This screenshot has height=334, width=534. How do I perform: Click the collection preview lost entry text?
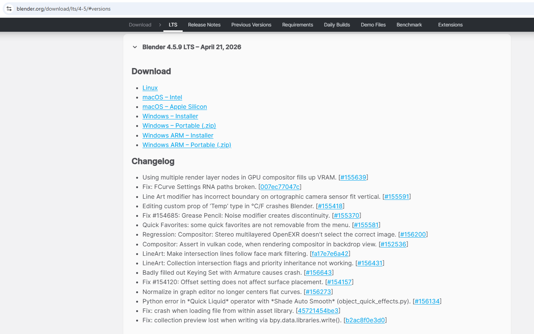click(x=242, y=320)
